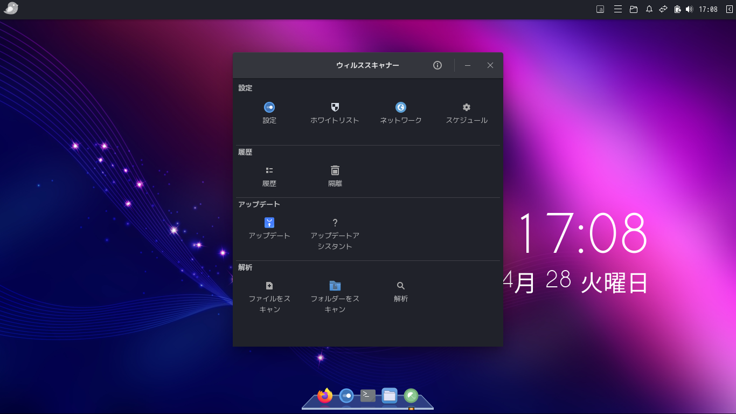Image resolution: width=736 pixels, height=414 pixels.
Task: Show the about info in ウィルススキャナー header
Action: pos(438,65)
